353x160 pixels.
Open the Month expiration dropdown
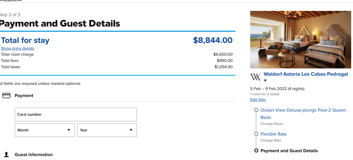point(44,130)
